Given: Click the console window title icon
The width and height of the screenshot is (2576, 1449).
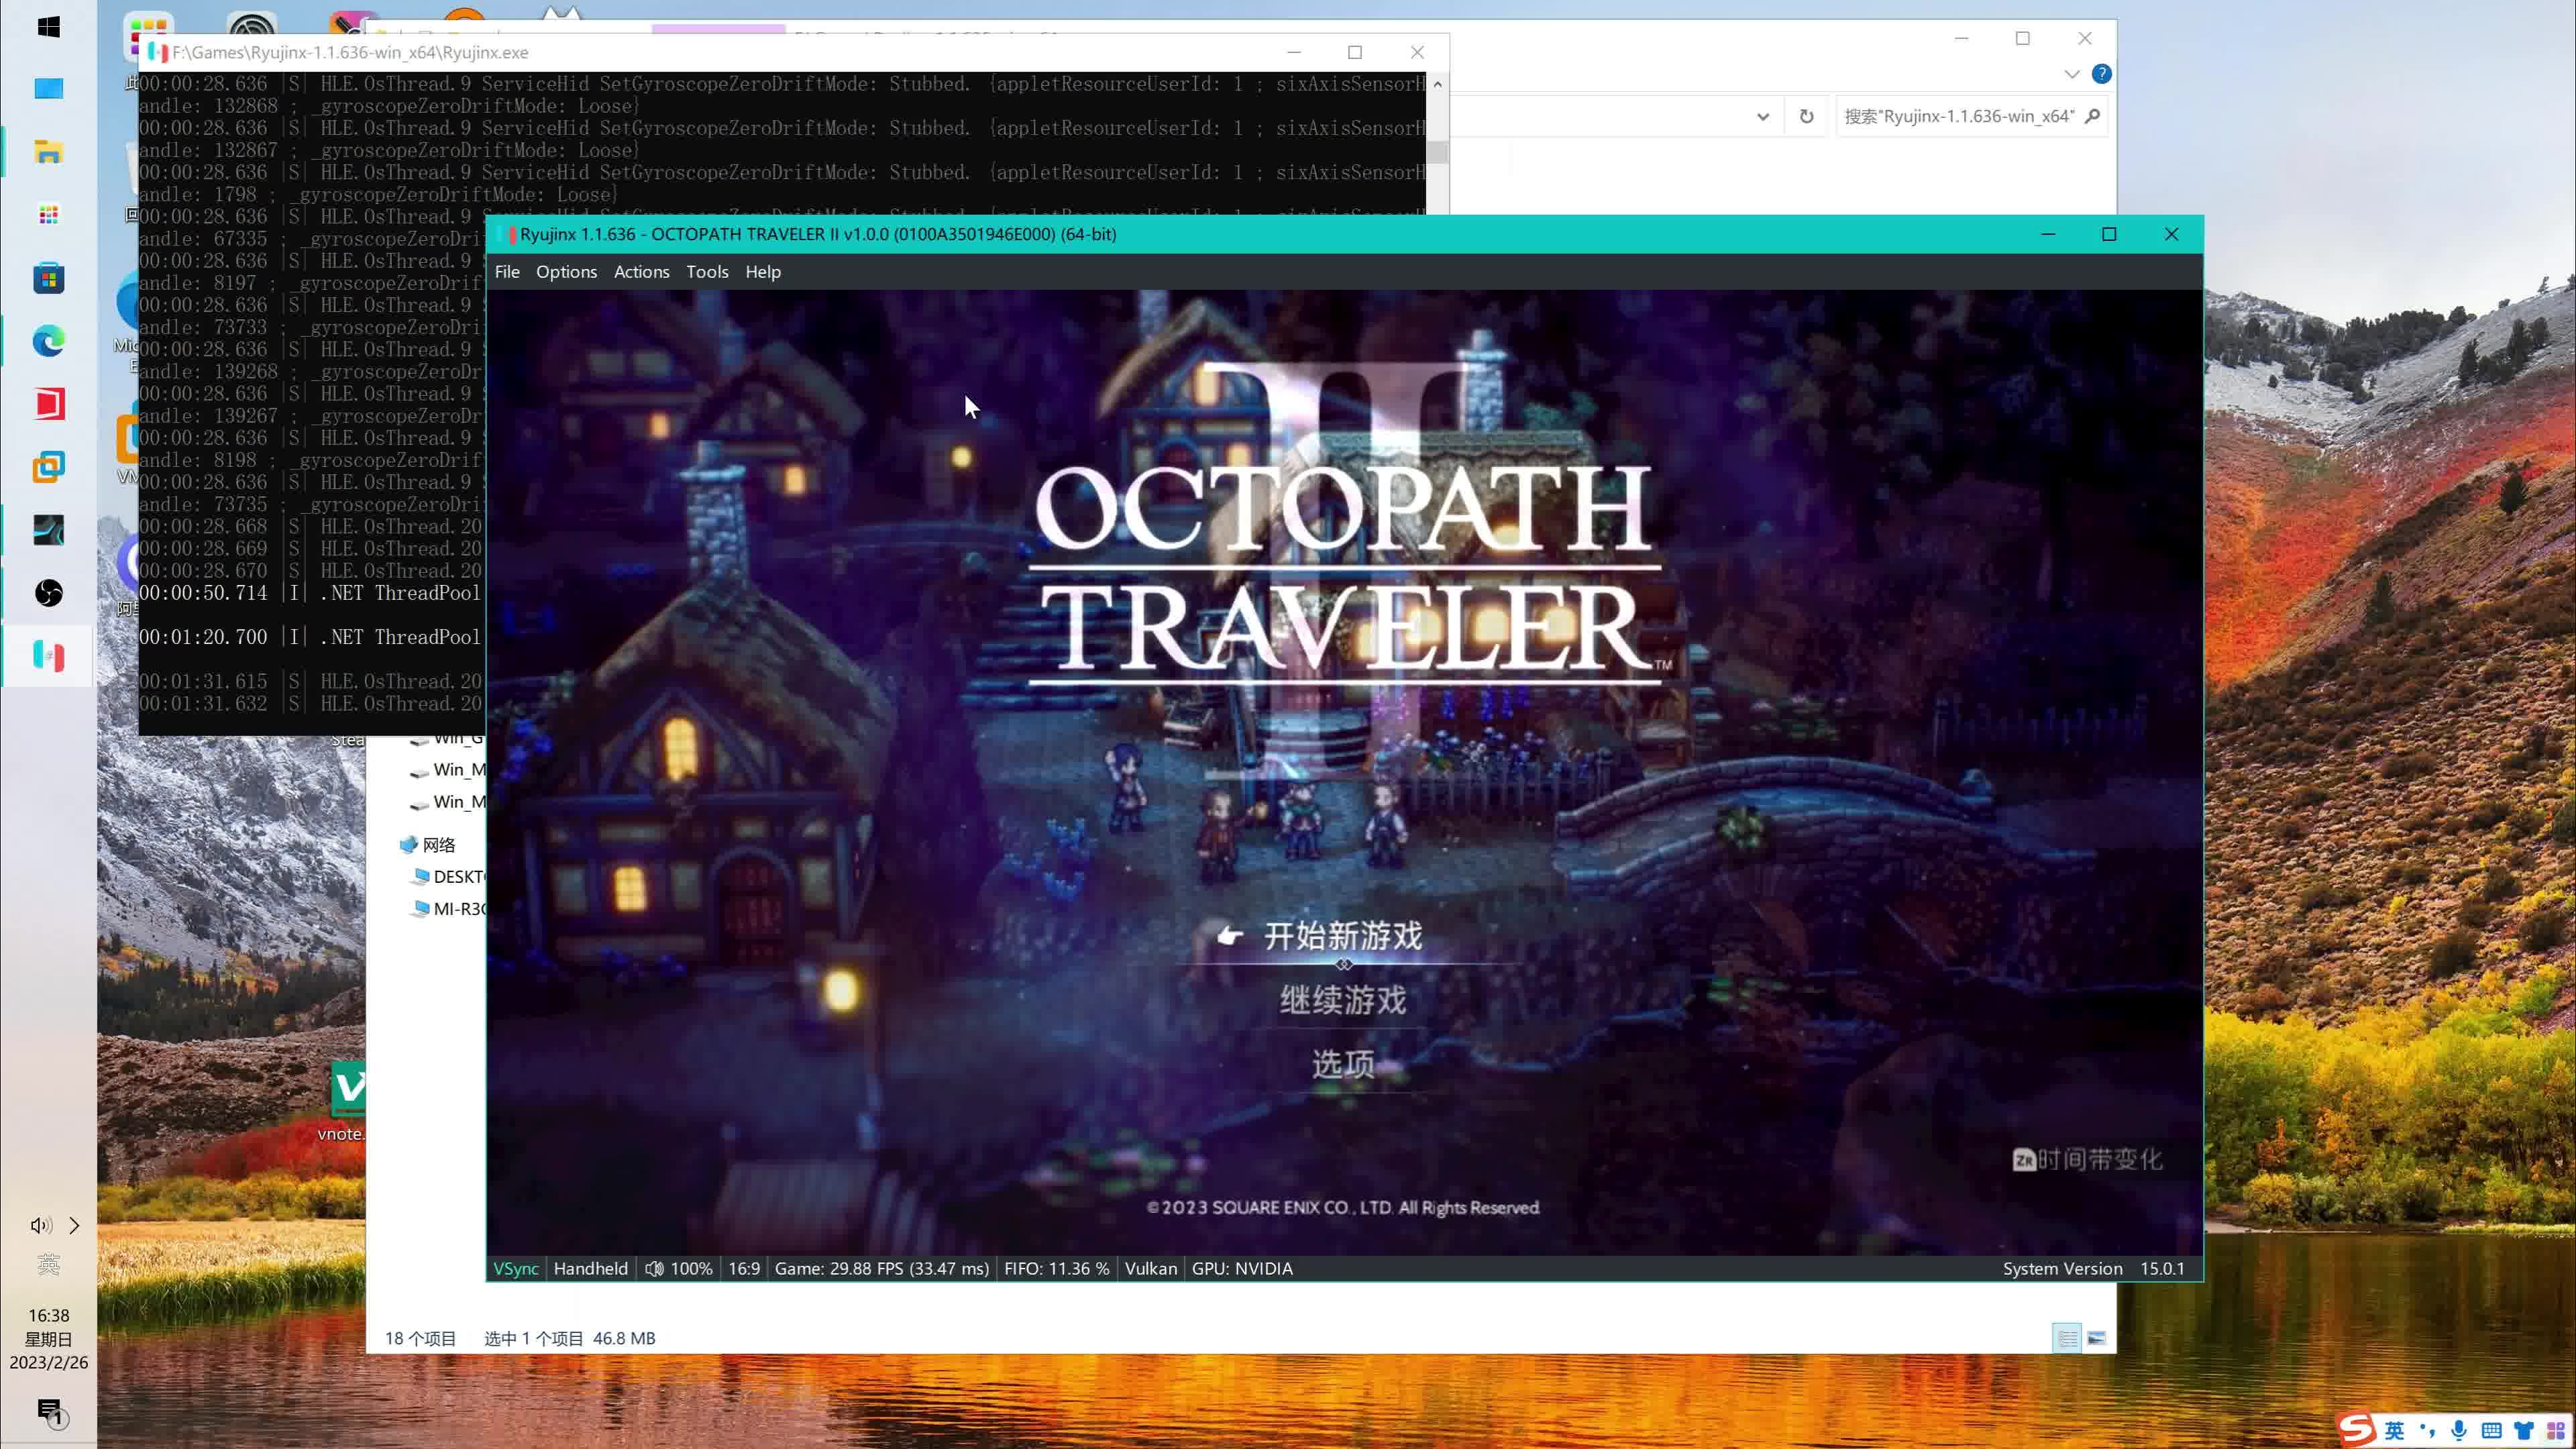Looking at the screenshot, I should coord(157,52).
